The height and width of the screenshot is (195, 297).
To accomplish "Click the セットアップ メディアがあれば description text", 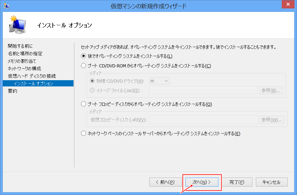I will tap(179, 47).
